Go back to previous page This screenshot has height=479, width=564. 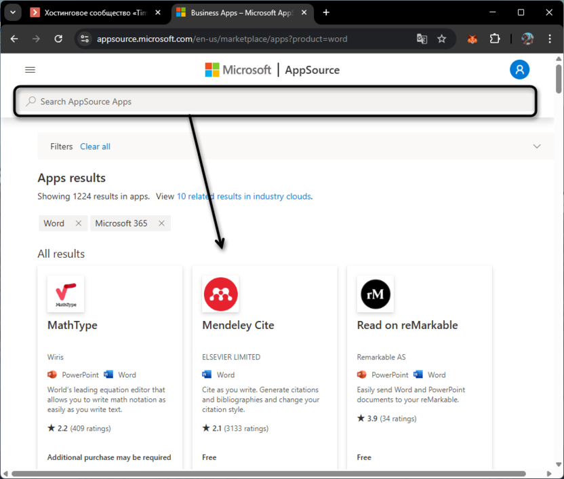click(14, 39)
